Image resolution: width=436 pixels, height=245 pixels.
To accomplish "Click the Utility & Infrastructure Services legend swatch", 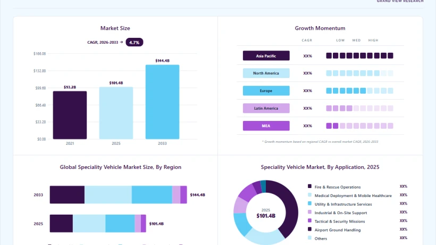I will coord(310,203).
